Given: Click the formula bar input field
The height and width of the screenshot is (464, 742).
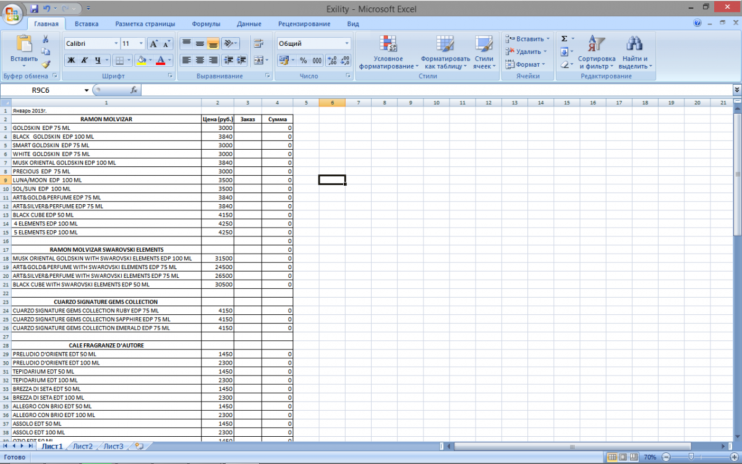Looking at the screenshot, I should click(x=437, y=90).
